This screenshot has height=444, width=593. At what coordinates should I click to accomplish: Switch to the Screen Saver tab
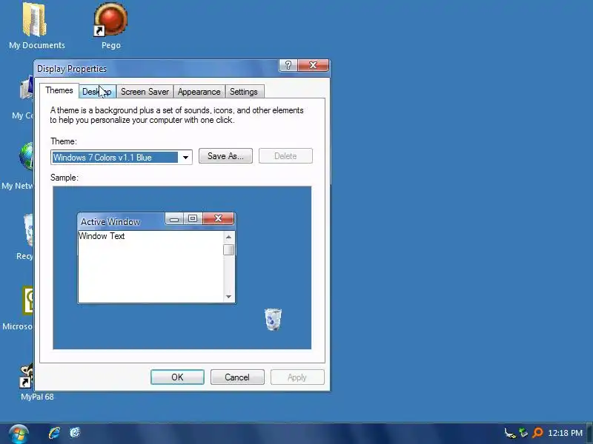(x=145, y=92)
